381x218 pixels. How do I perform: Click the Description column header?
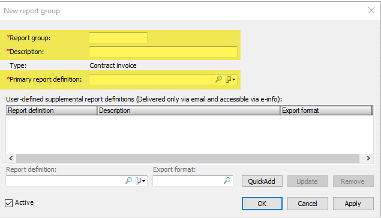[x=188, y=111]
